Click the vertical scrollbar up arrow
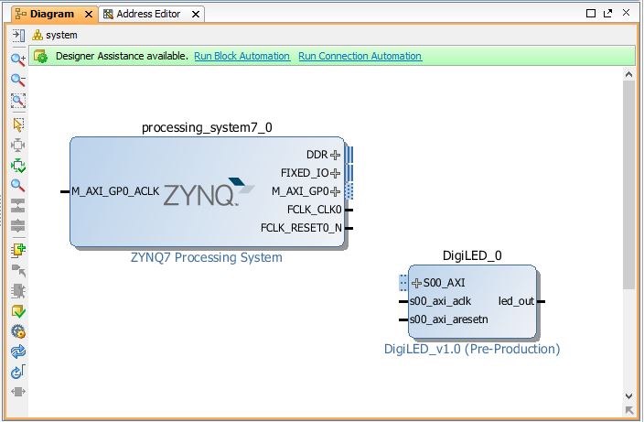This screenshot has width=644, height=422. pyautogui.click(x=628, y=75)
